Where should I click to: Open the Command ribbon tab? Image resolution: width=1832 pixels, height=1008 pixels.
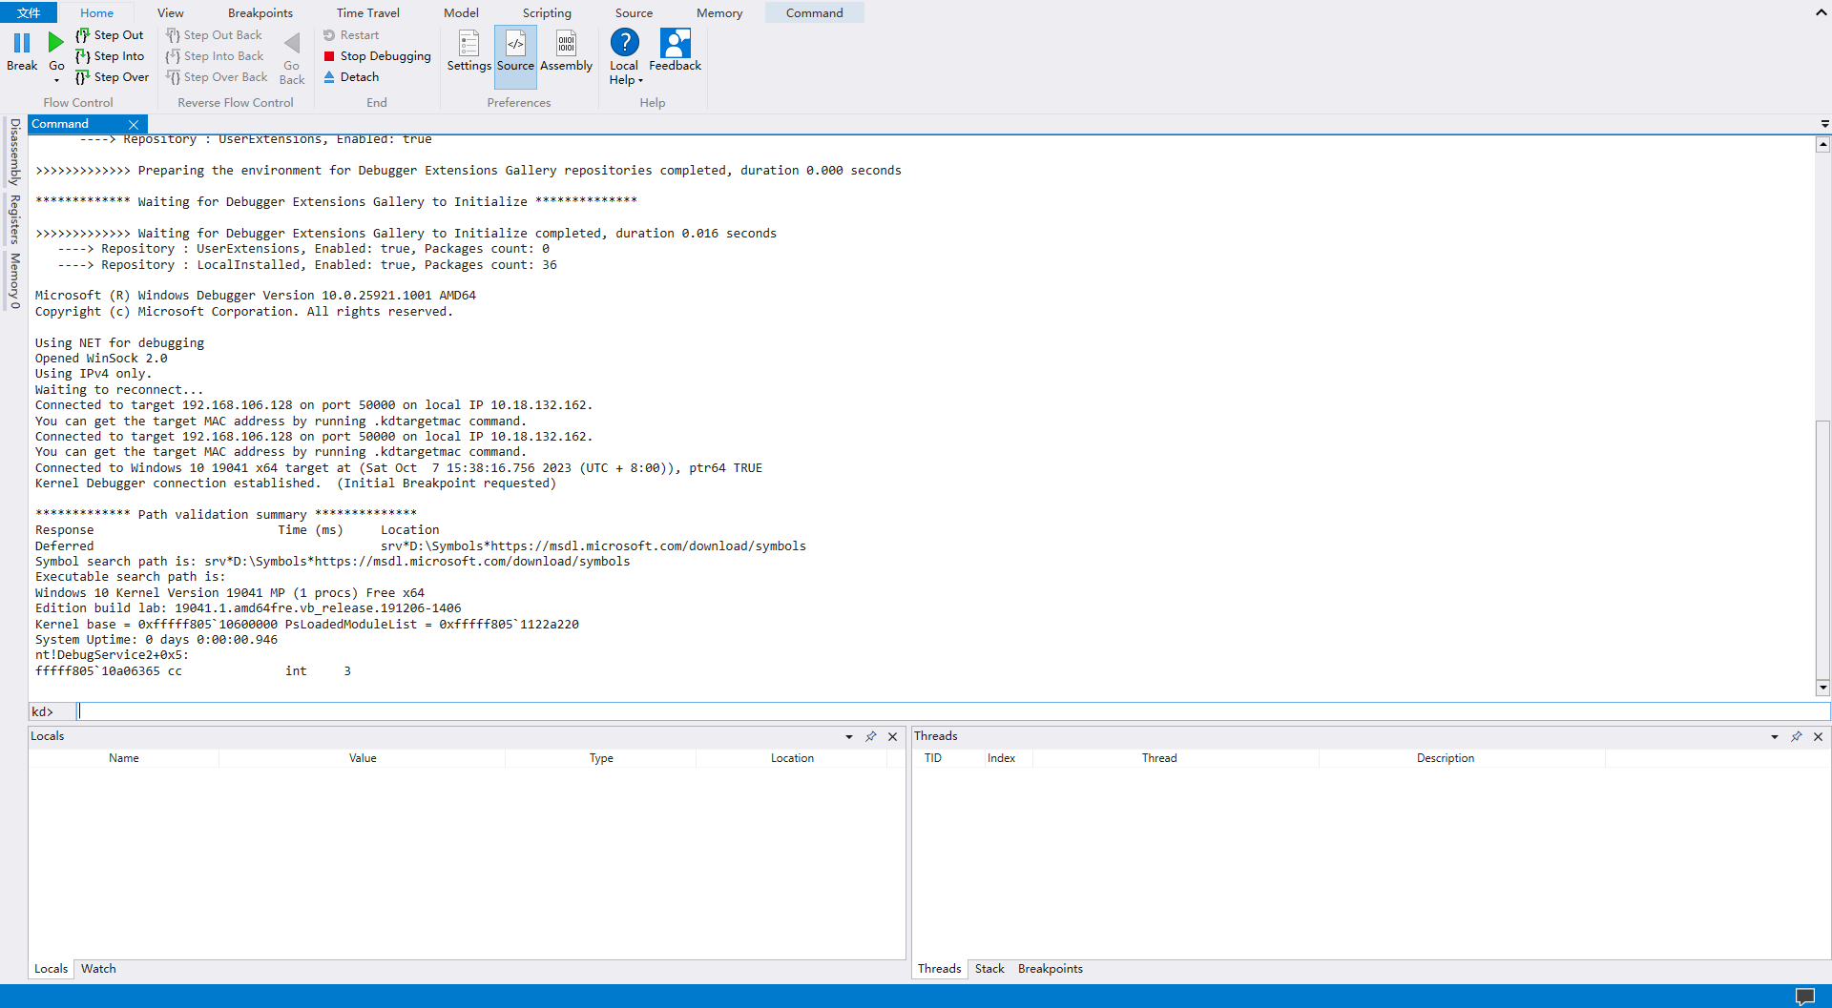(x=814, y=12)
